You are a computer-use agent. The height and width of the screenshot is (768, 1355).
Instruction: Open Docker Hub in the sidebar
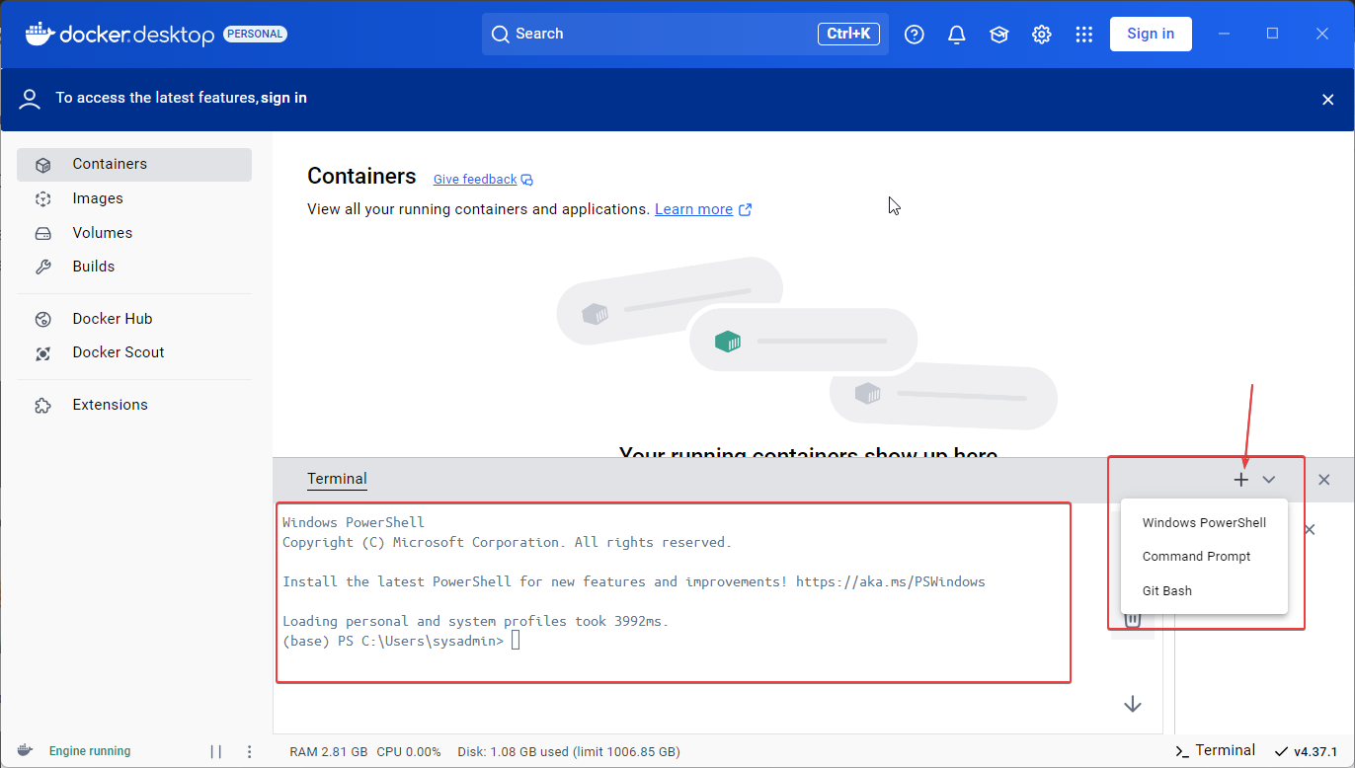pos(134,319)
